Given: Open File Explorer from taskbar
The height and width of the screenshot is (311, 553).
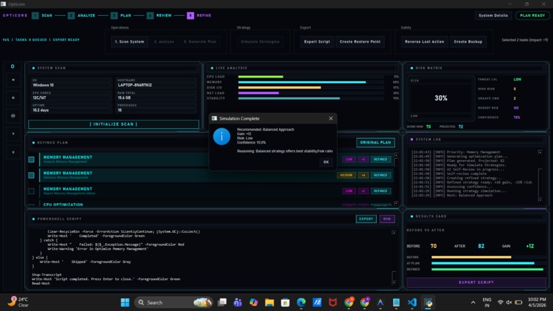Looking at the screenshot, I should [x=270, y=303].
